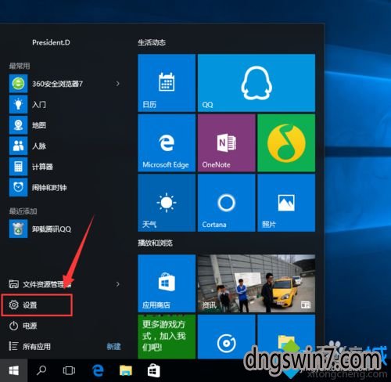Open the QQ penguin tile
391x382 pixels.
coord(256,83)
